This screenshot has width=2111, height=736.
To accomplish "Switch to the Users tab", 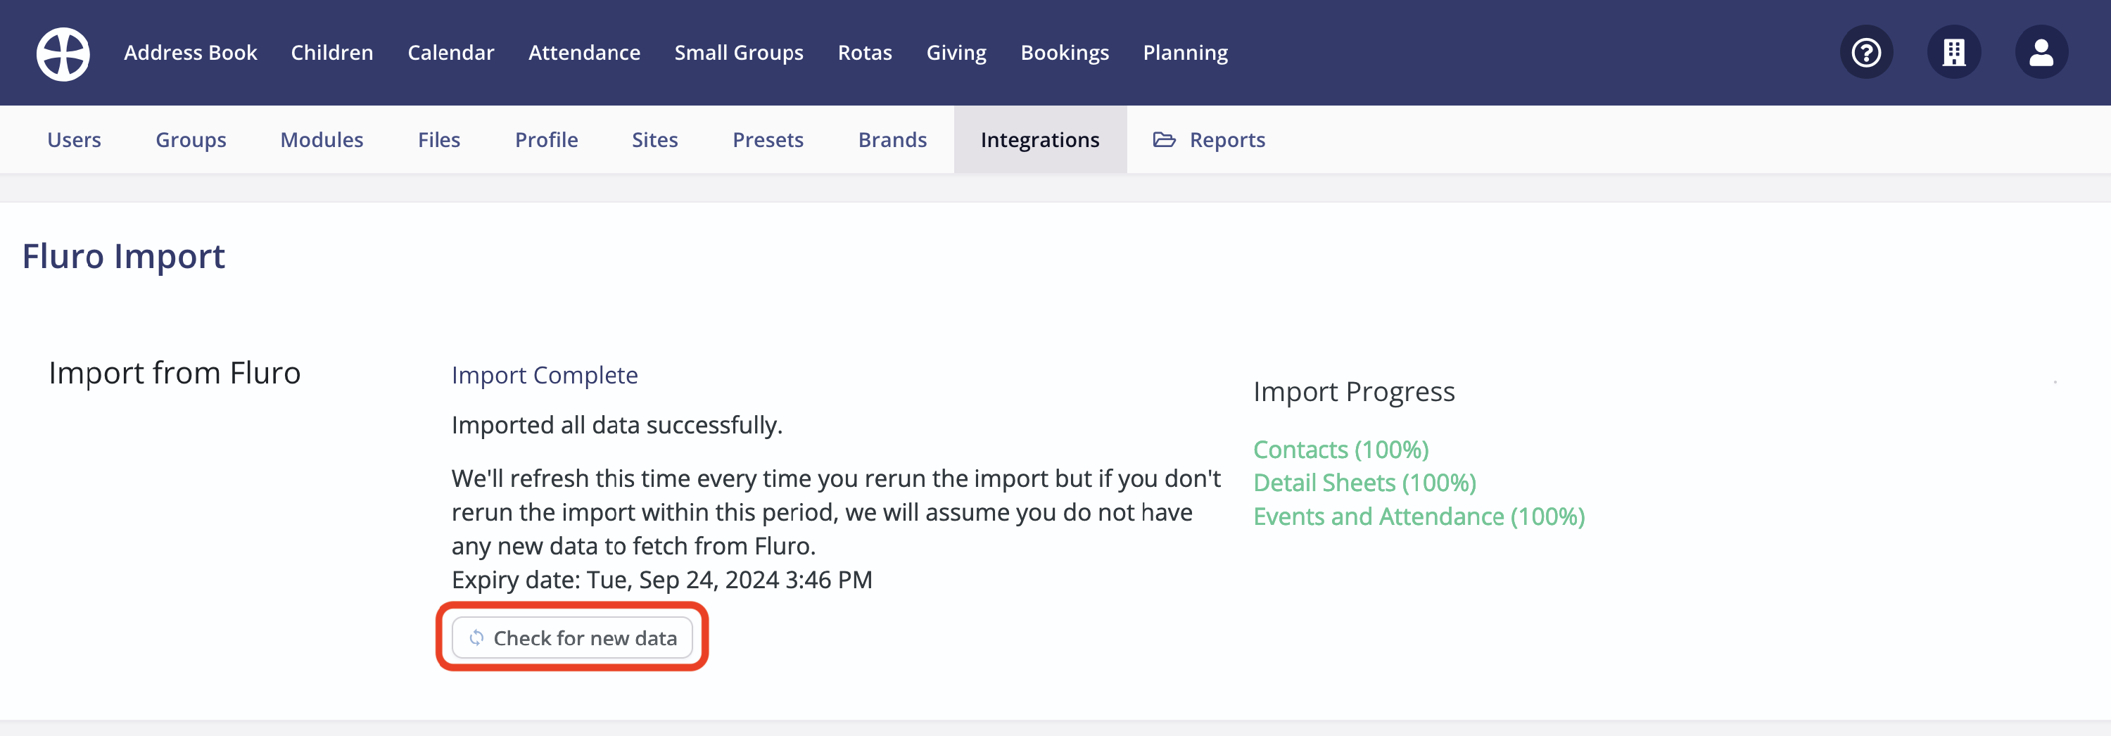I will tap(74, 139).
